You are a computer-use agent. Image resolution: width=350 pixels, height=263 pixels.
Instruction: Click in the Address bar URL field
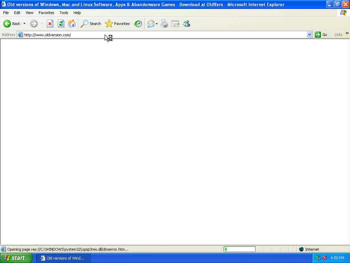point(165,35)
